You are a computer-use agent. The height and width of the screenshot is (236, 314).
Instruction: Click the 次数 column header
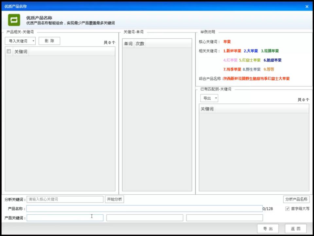click(x=140, y=44)
